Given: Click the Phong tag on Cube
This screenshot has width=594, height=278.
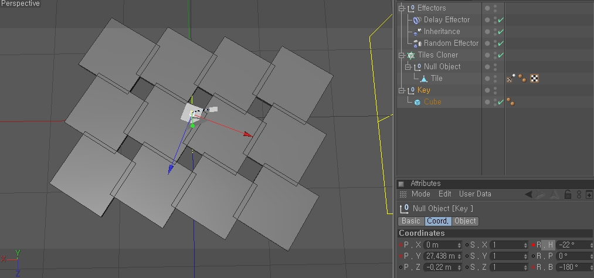Looking at the screenshot, I should coord(511,102).
